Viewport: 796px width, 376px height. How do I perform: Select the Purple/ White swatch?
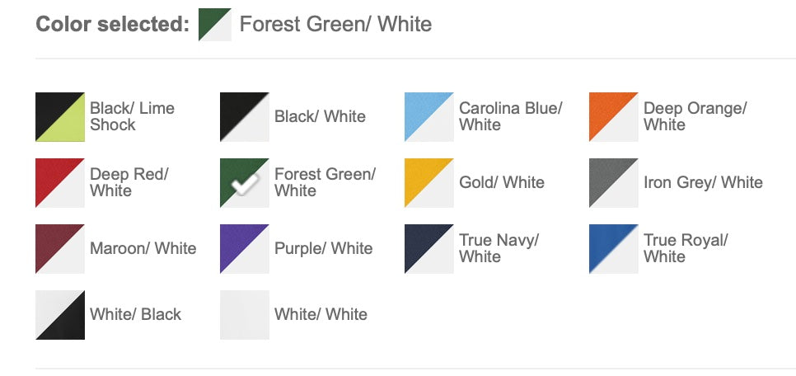[245, 248]
